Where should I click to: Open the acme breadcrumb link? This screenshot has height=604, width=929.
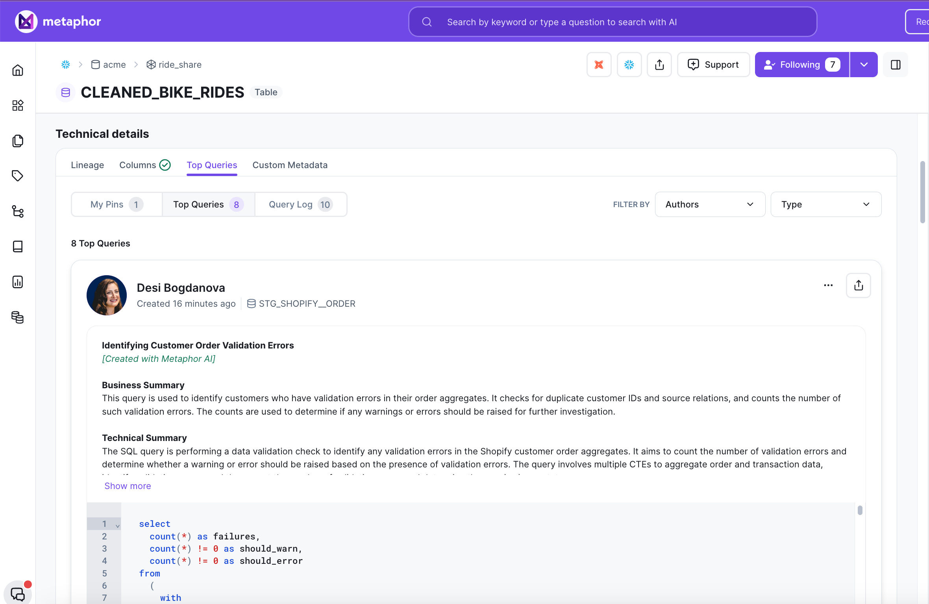click(x=108, y=65)
